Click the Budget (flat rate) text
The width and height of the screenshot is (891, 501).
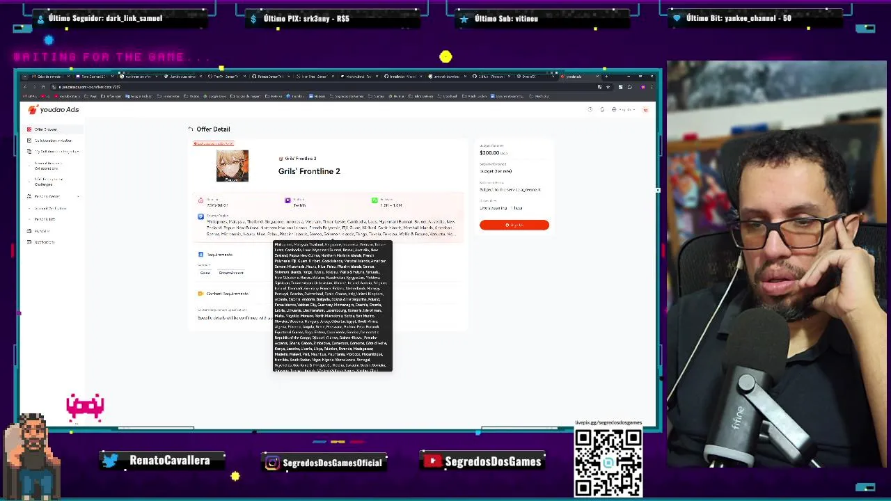point(496,171)
